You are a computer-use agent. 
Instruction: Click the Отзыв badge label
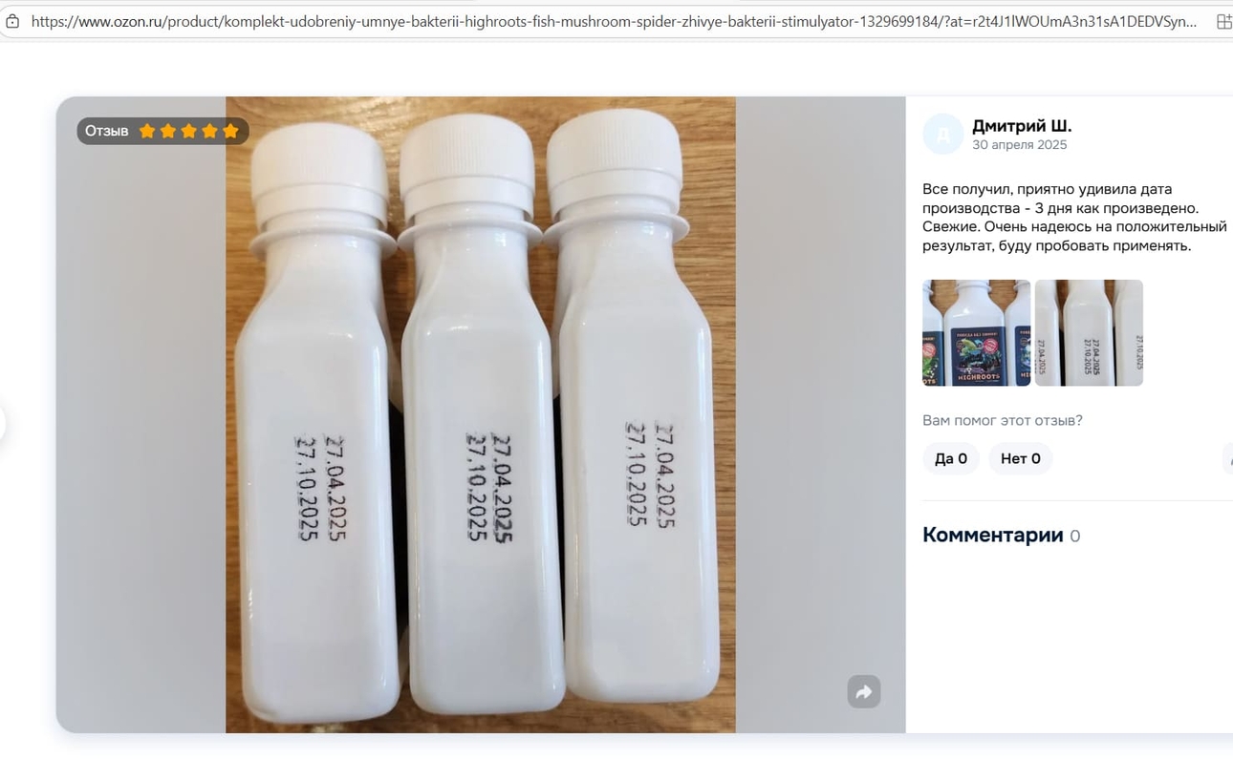pyautogui.click(x=106, y=131)
